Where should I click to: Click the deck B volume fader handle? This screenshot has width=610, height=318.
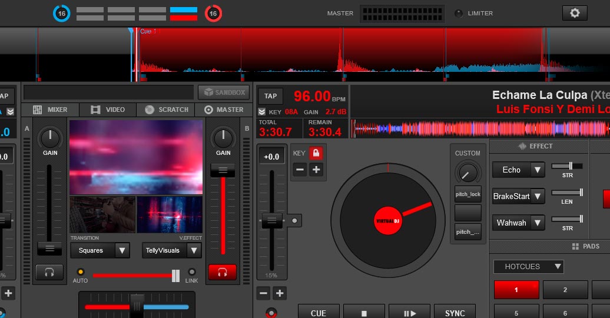[223, 170]
